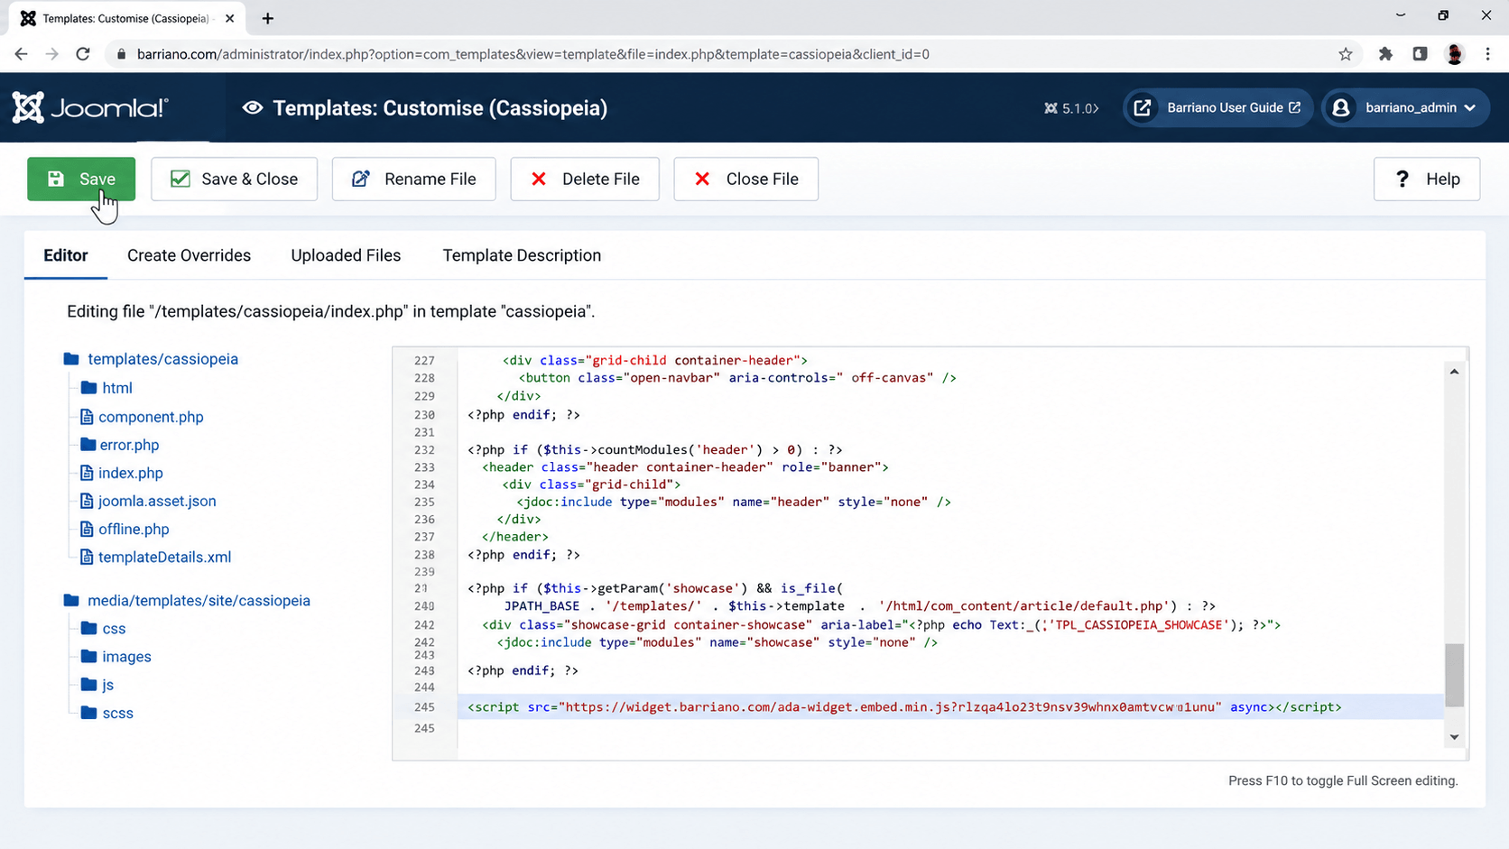Screen dimensions: 1509x849
Task: Click folder icon next to templates/cassiopeia
Action: [71, 359]
